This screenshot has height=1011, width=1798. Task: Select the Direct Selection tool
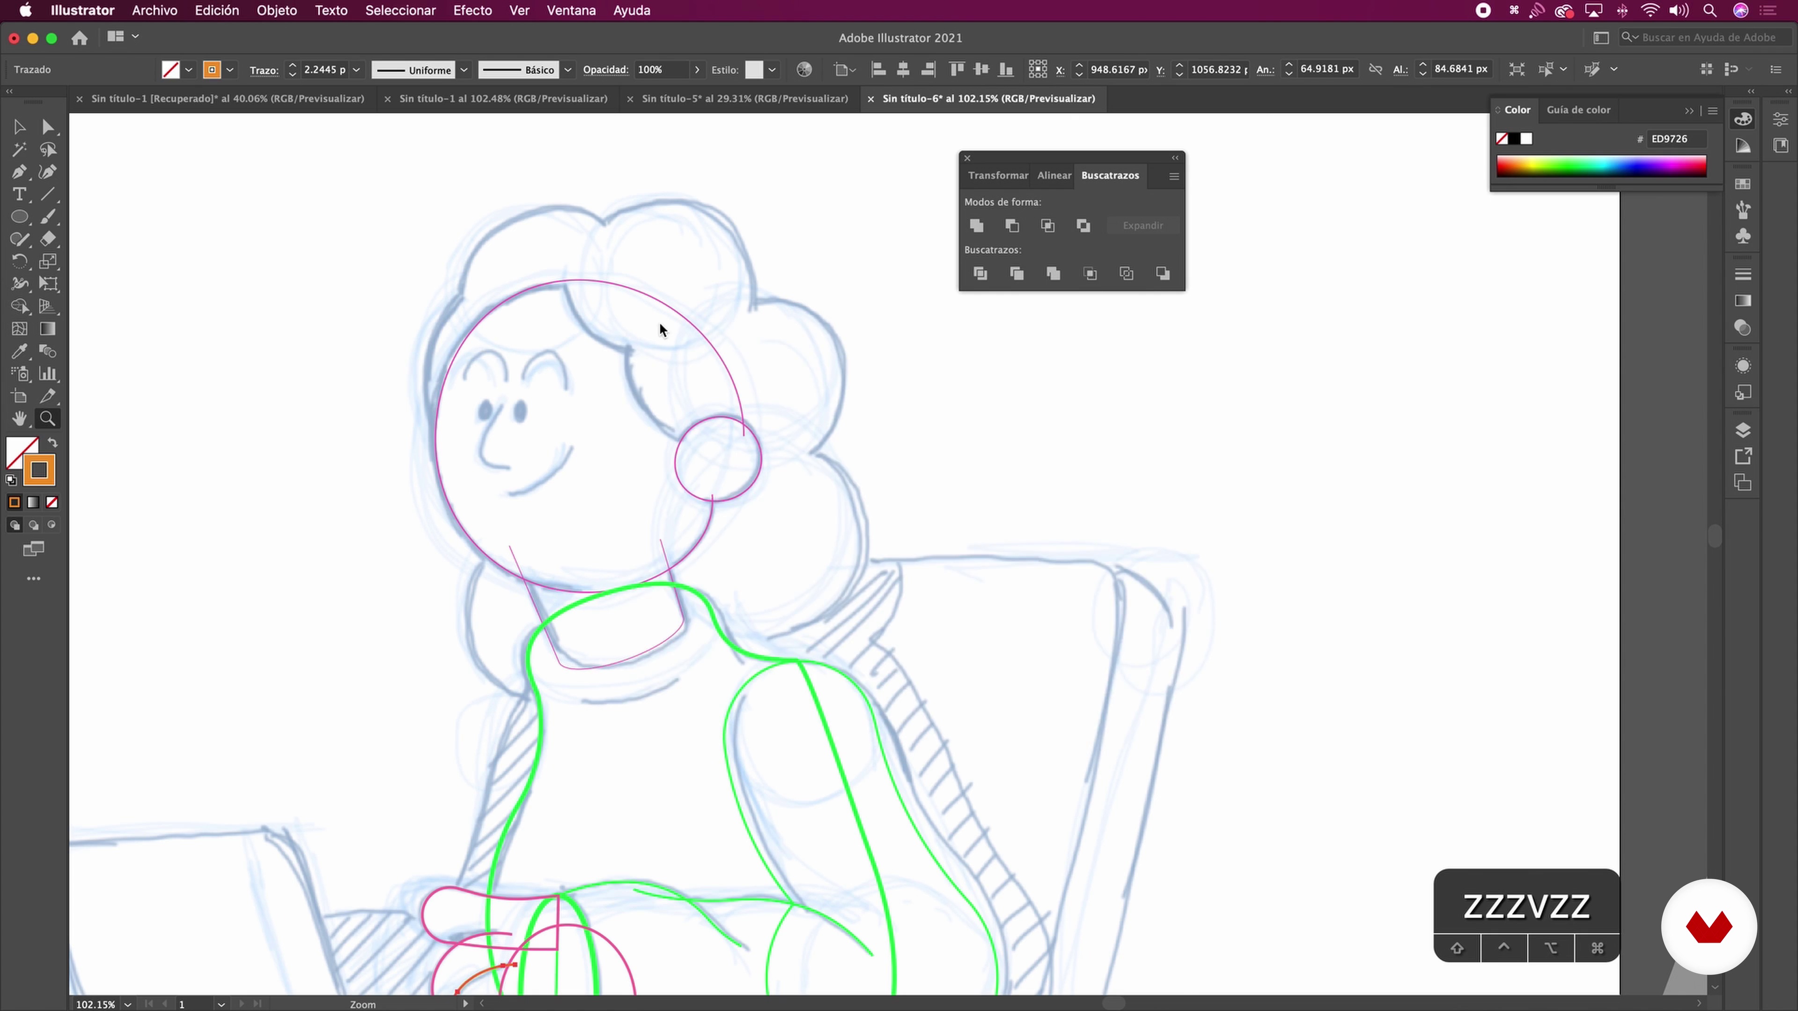pos(47,127)
